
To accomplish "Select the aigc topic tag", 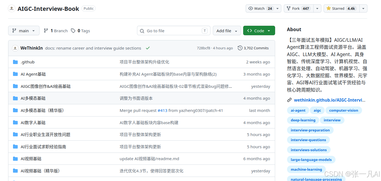I will [x=317, y=110].
